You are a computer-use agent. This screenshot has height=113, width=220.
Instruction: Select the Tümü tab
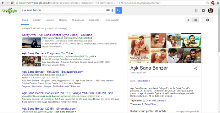[25, 20]
